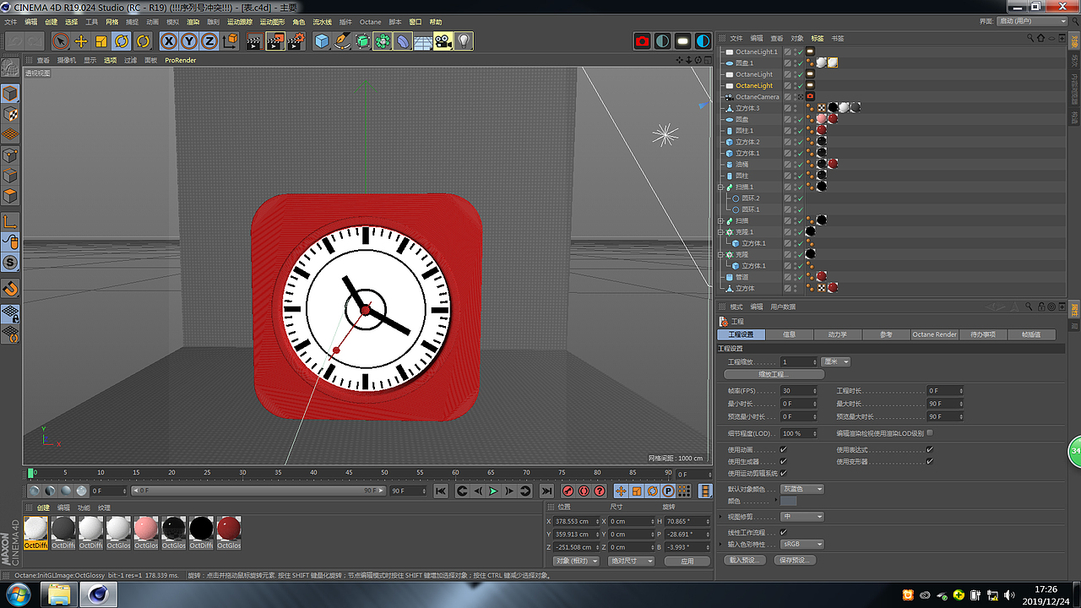
Task: Toggle the 使用生成器 checkbox
Action: (x=784, y=462)
